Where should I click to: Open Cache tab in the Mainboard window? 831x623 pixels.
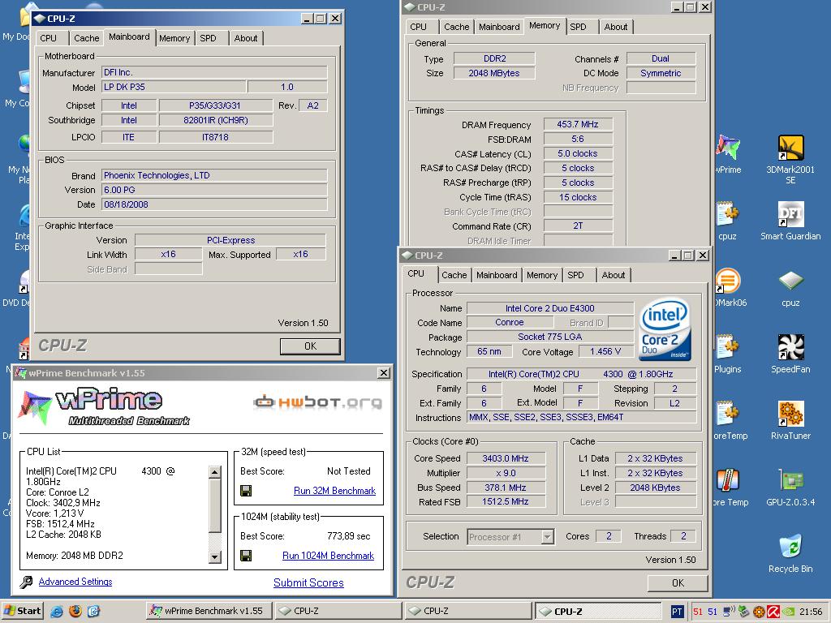pos(86,38)
